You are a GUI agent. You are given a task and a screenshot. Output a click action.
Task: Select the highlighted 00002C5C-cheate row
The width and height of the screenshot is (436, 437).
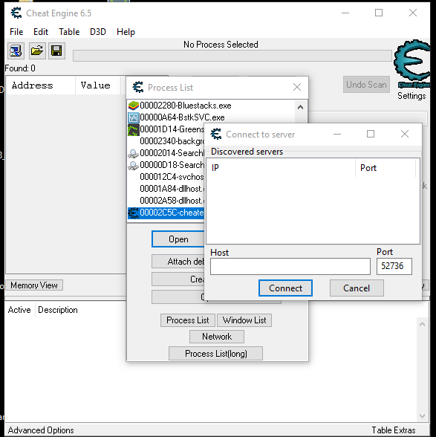pyautogui.click(x=166, y=213)
